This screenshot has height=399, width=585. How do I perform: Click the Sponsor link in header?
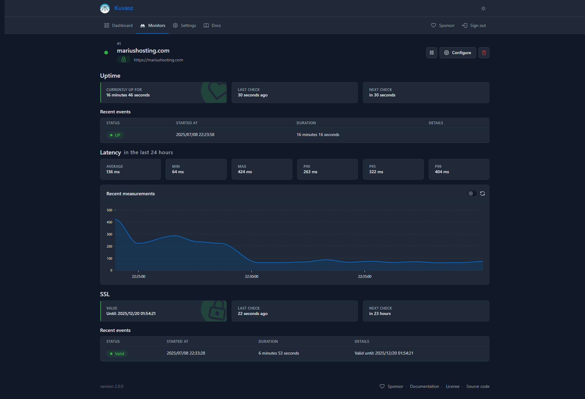[x=443, y=25]
